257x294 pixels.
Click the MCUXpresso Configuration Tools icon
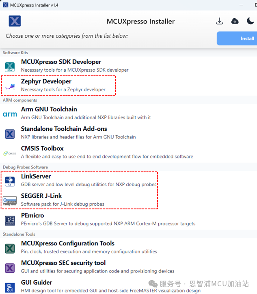coord(10,248)
